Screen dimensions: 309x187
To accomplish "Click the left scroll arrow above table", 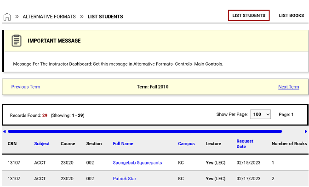I will click(4, 131).
